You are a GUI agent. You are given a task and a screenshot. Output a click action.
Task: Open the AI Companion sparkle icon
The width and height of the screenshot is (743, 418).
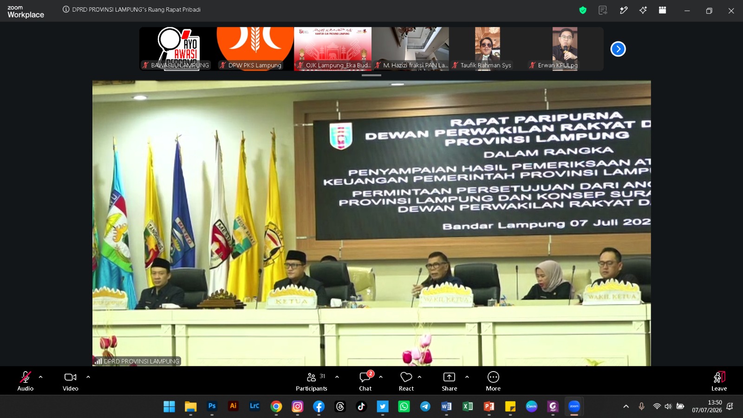click(x=643, y=10)
